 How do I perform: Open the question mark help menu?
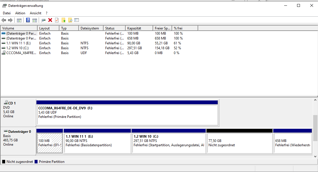click(x=47, y=13)
